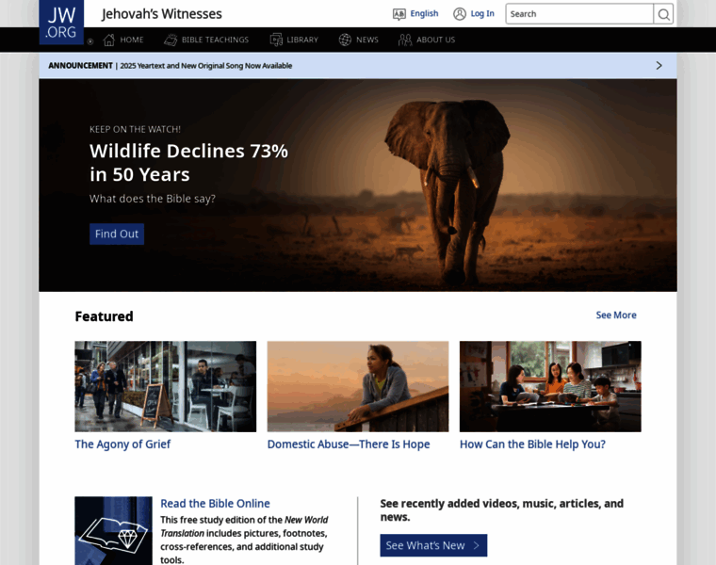The height and width of the screenshot is (565, 716).
Task: Click Domestic Abuse—There Is Hope link
Action: (349, 444)
